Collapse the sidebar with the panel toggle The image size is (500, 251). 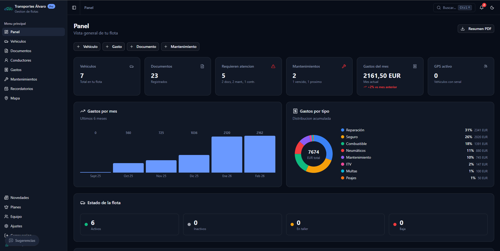point(74,7)
